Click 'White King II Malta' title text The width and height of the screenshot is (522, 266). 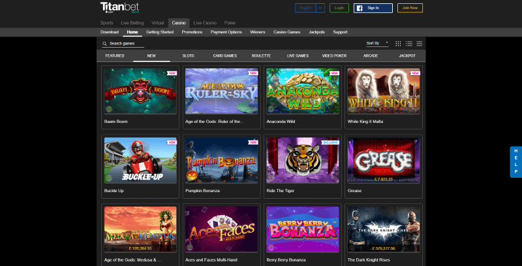[x=365, y=122]
